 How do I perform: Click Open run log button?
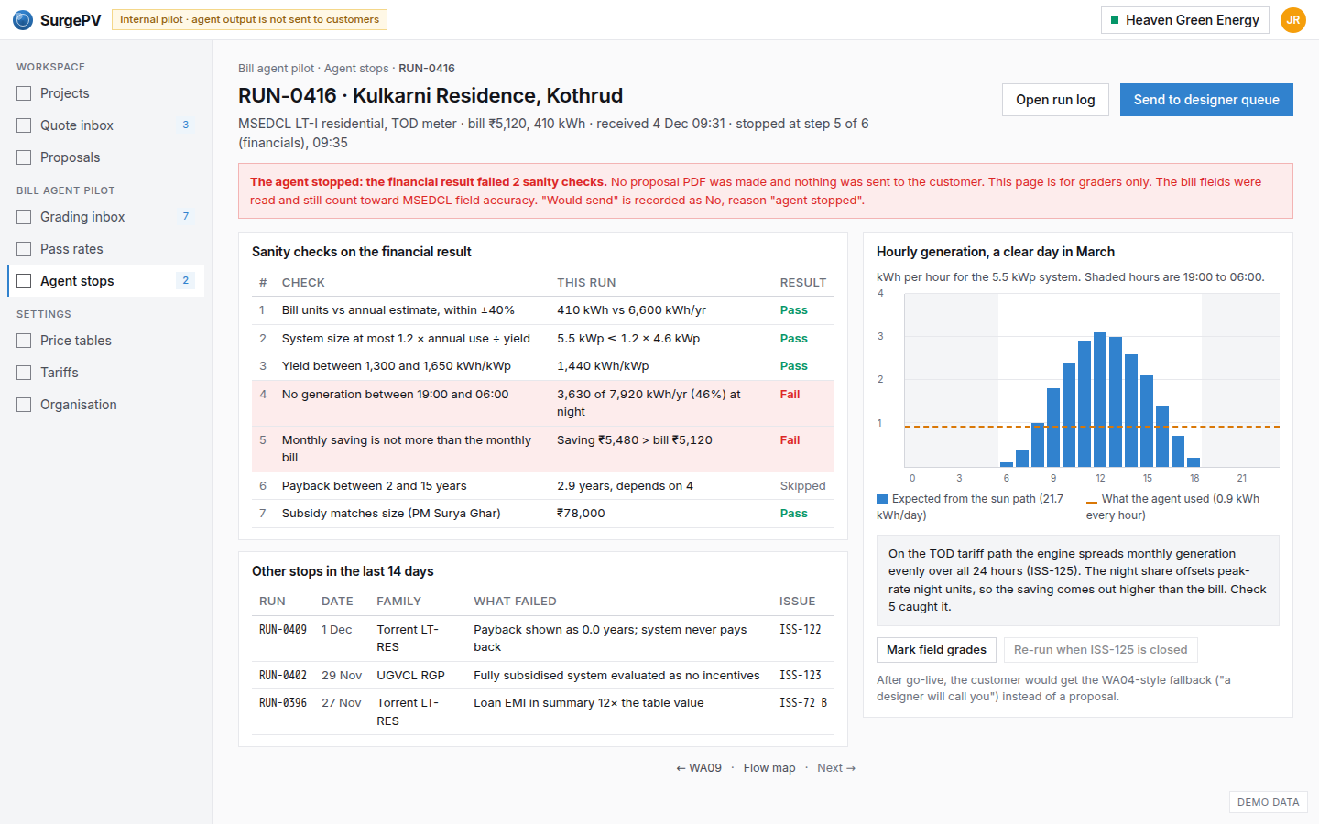tap(1055, 100)
